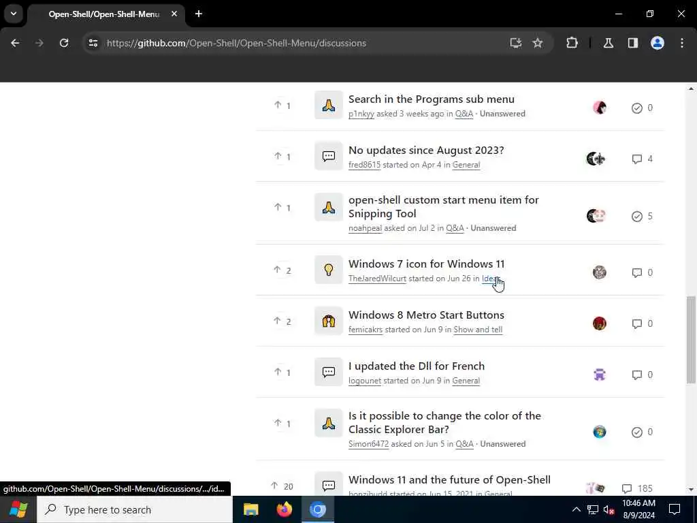
Task: Open comment count on 'No updates since August 2023?'
Action: pyautogui.click(x=643, y=159)
